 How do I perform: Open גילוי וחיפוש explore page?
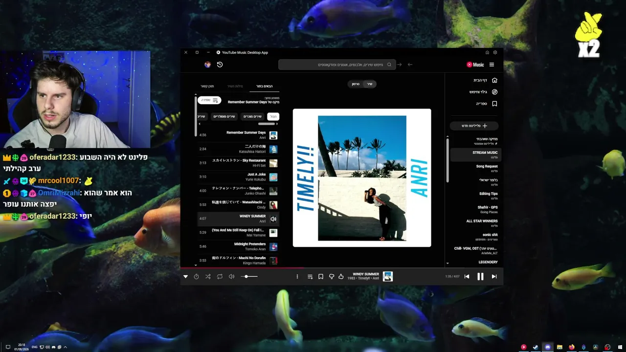[x=483, y=92]
